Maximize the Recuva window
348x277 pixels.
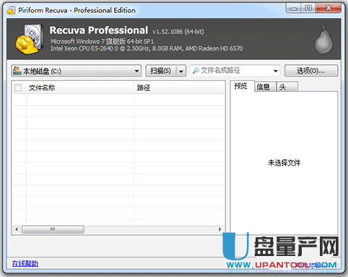pyautogui.click(x=308, y=8)
